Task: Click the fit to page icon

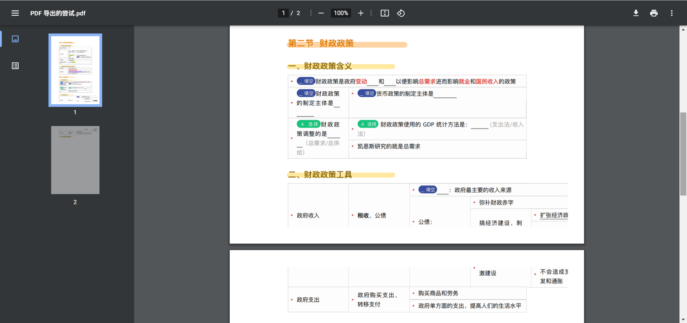Action: tap(385, 13)
